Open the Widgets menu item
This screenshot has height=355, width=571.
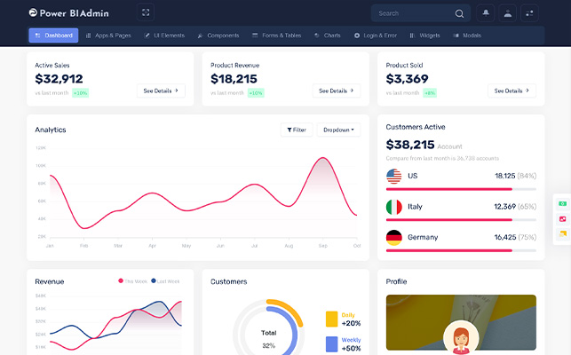[x=424, y=35]
